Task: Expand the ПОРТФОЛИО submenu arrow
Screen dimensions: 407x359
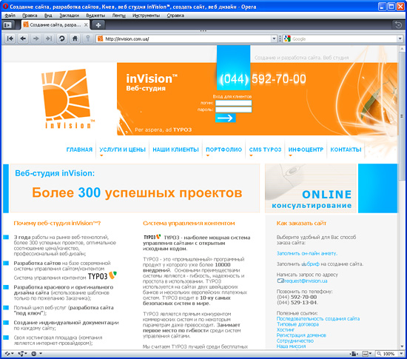Action: 208,155
